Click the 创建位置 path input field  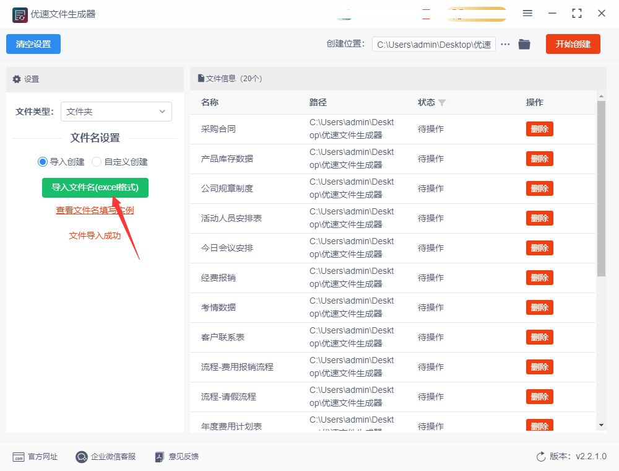point(433,44)
